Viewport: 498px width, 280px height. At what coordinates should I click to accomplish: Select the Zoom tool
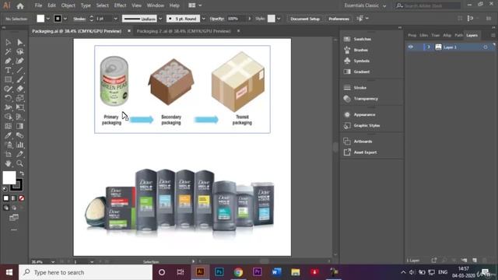click(19, 163)
